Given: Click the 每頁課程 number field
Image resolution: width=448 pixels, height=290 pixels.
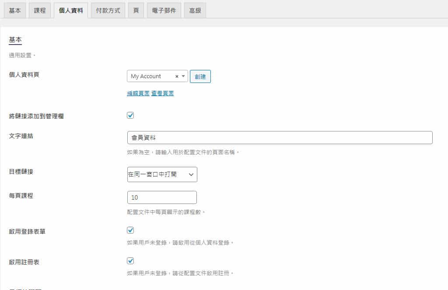Looking at the screenshot, I should click(x=162, y=197).
